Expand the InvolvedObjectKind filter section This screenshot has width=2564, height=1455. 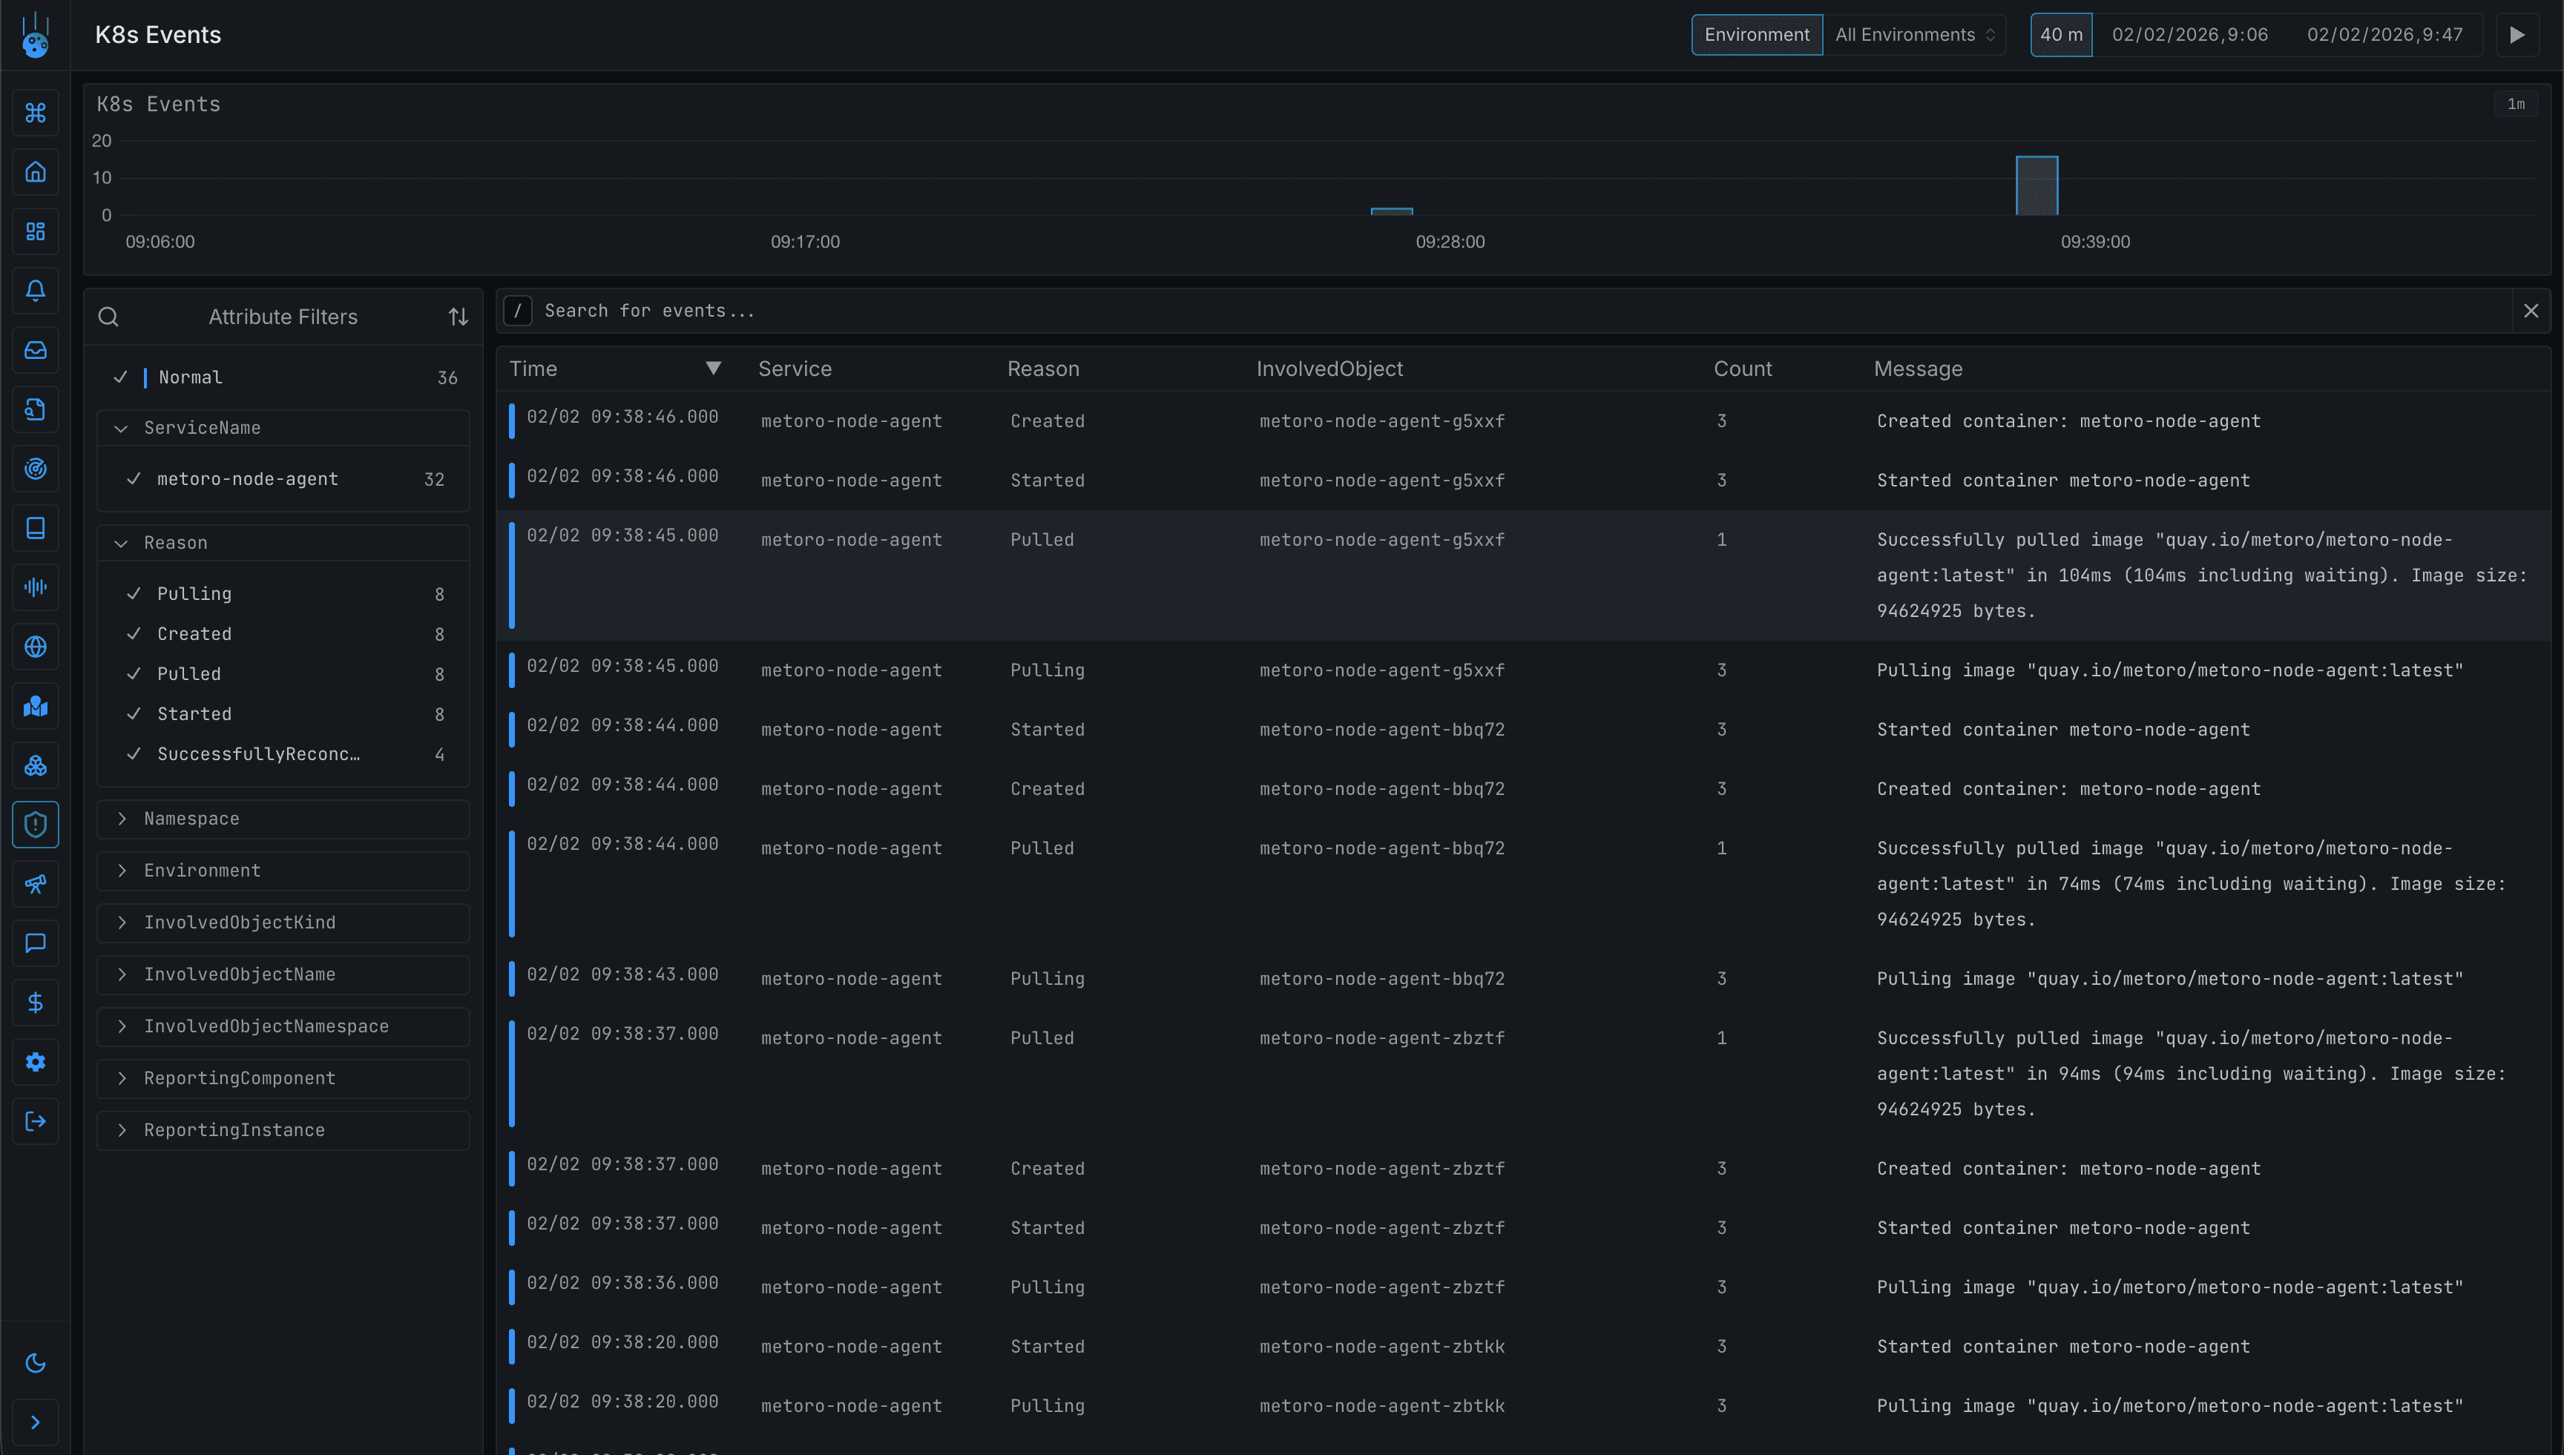click(x=122, y=923)
